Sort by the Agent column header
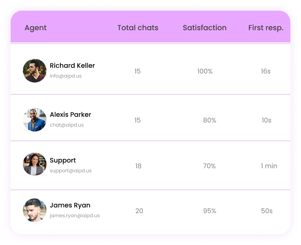 [x=35, y=28]
